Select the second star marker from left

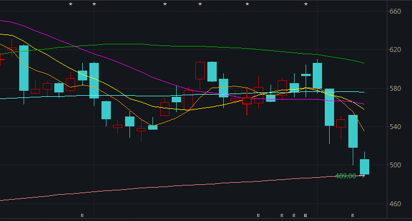point(94,4)
